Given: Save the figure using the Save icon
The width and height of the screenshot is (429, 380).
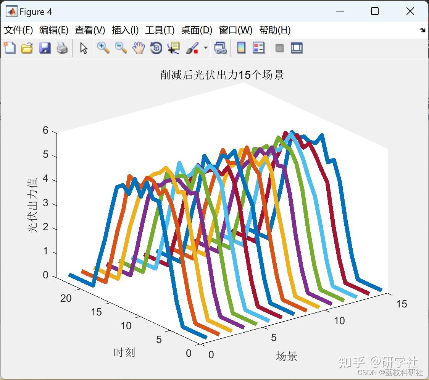Looking at the screenshot, I should coord(45,48).
